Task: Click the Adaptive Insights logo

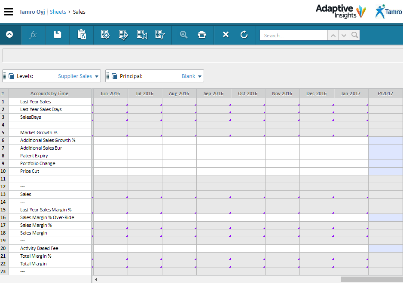Action: (341, 11)
